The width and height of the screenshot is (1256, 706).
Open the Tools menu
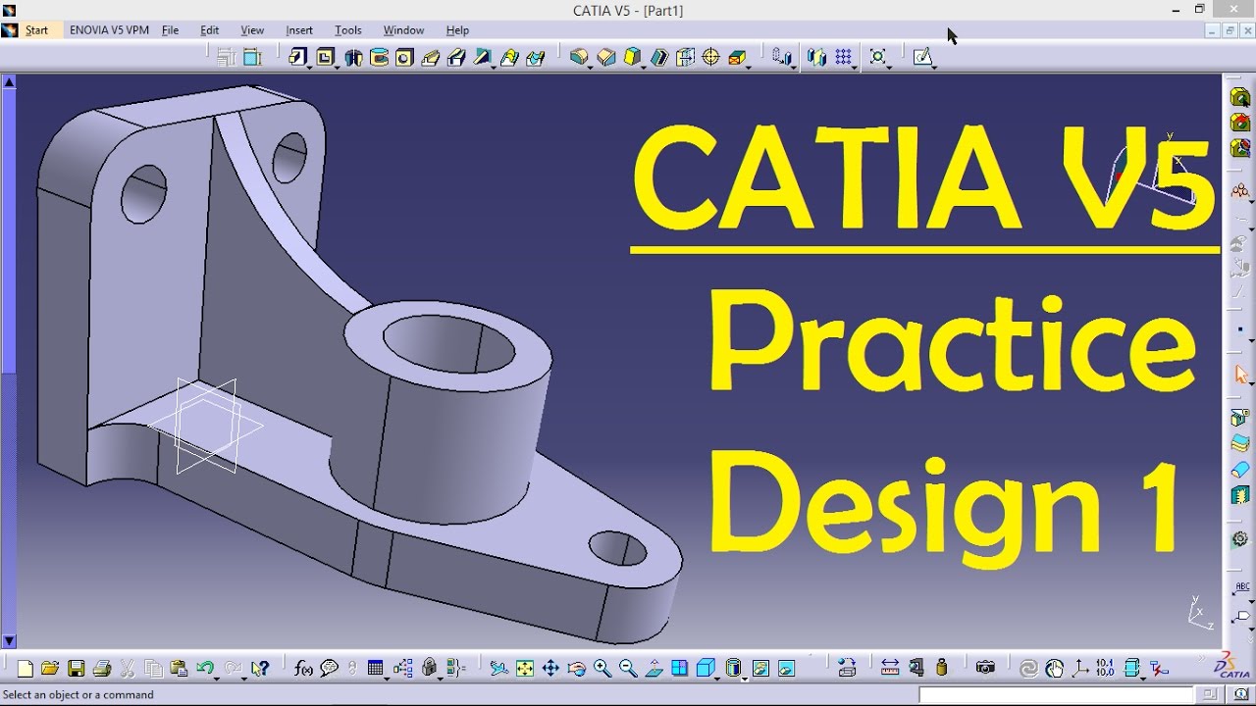tap(348, 30)
